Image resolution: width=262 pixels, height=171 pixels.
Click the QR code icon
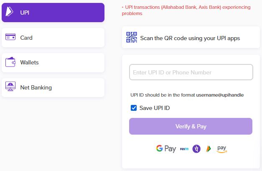pos(132,37)
